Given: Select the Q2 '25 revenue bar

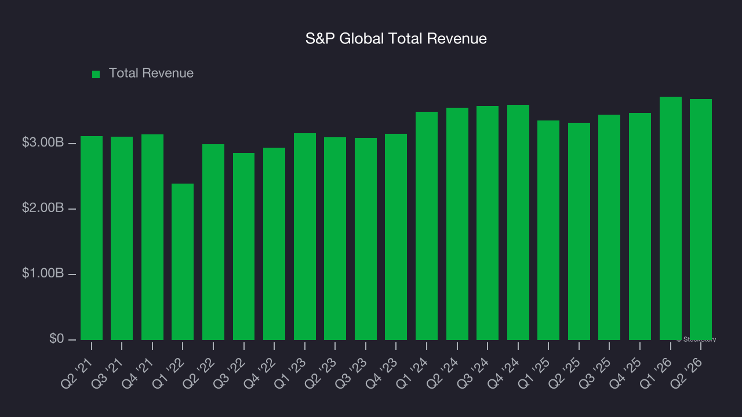Looking at the screenshot, I should point(579,231).
